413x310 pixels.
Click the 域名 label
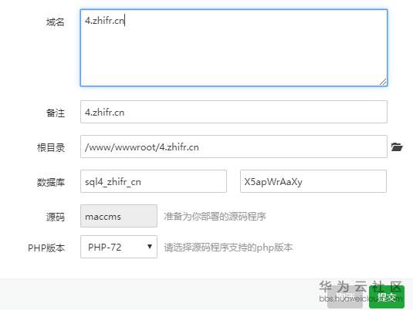click(56, 22)
